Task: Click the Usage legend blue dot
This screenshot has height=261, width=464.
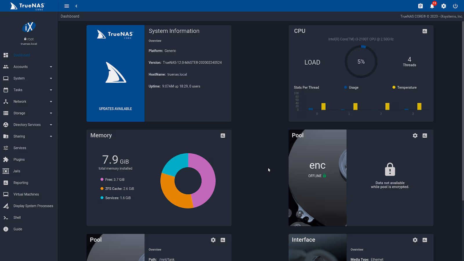Action: (345, 87)
